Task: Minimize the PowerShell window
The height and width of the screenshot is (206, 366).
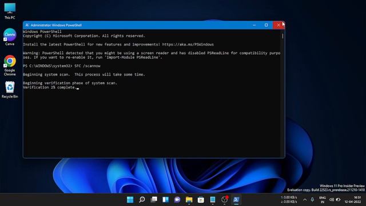Action: [254, 25]
